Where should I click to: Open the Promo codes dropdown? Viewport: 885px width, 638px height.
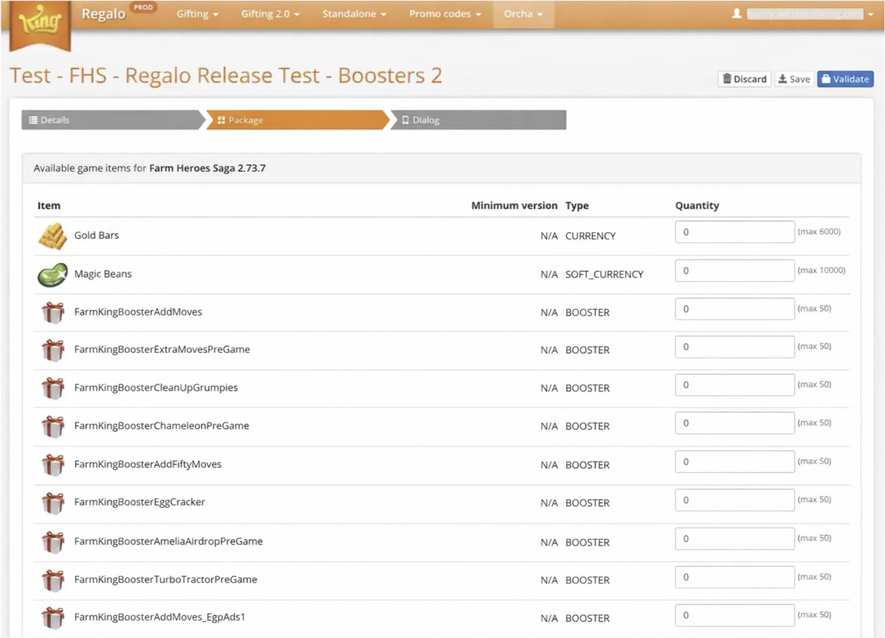(445, 14)
